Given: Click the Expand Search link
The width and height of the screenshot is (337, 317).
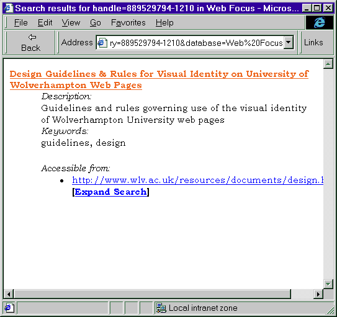Looking at the screenshot, I should pyautogui.click(x=110, y=192).
